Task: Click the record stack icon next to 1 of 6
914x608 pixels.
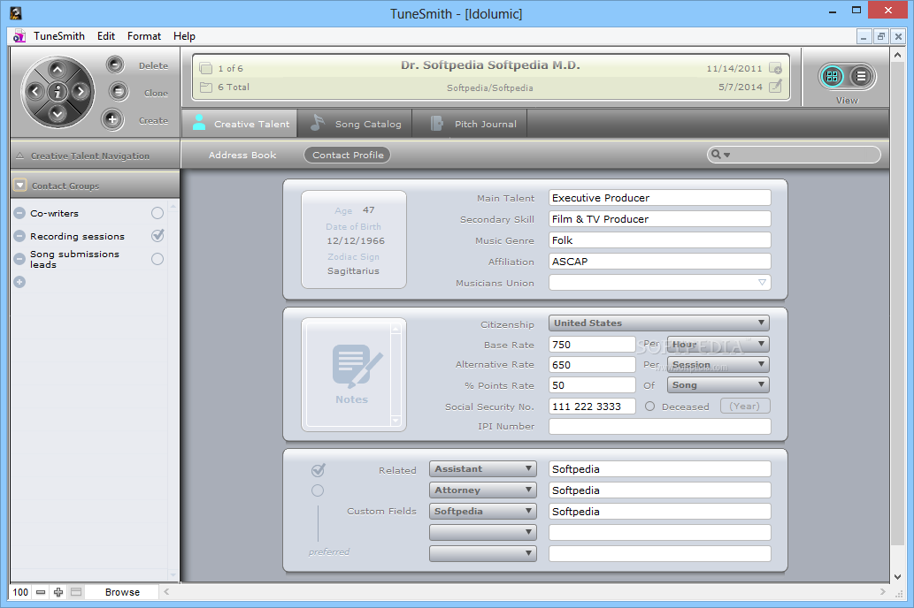Action: tap(206, 68)
